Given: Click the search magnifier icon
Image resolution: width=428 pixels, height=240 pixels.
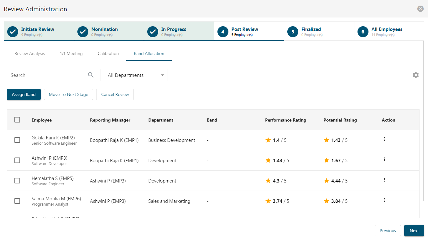Looking at the screenshot, I should [91, 75].
